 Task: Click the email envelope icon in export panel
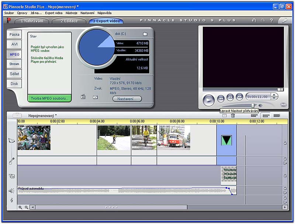(95, 97)
